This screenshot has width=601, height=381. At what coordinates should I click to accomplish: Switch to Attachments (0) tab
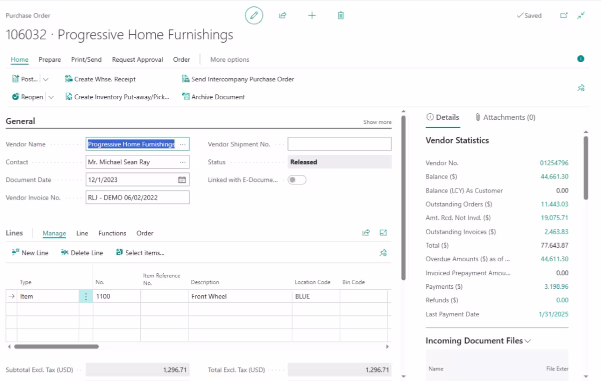pyautogui.click(x=505, y=117)
